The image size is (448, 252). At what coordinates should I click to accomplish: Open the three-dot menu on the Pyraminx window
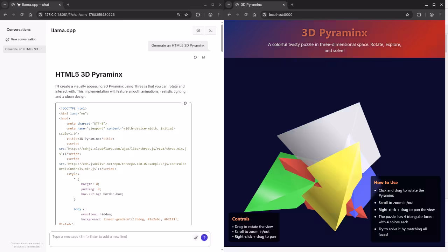point(440,15)
